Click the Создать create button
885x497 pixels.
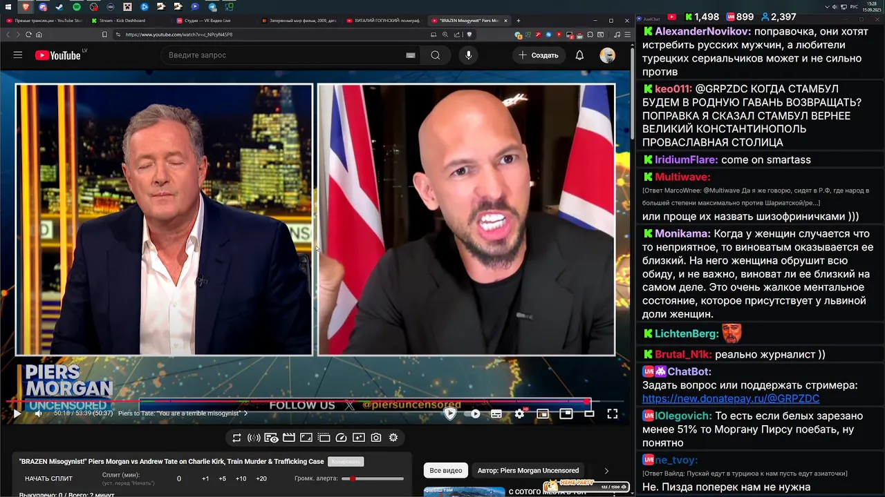coord(539,55)
